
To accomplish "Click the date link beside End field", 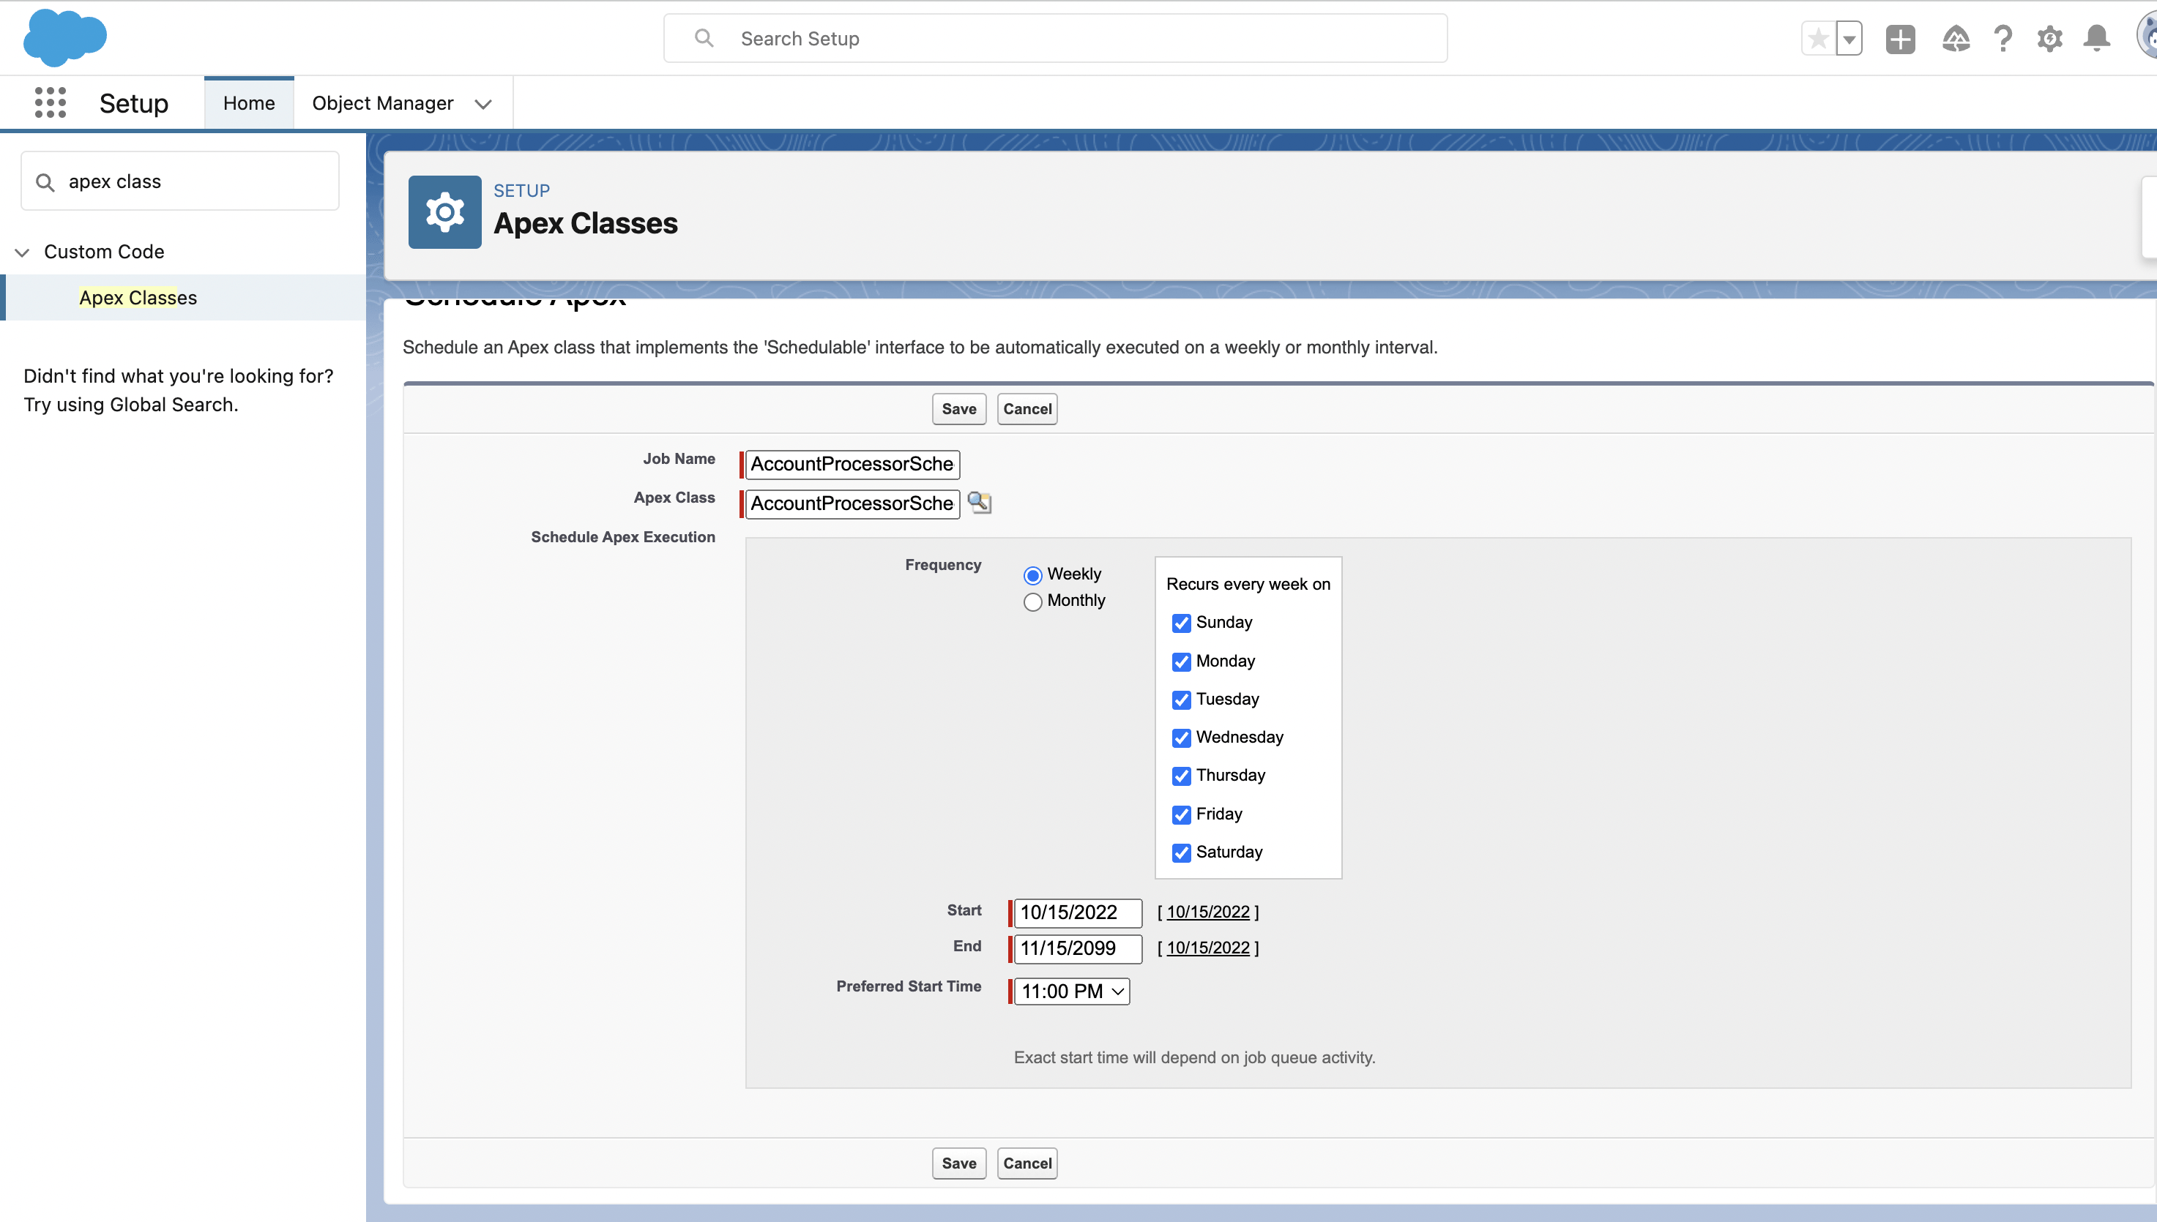I will coord(1207,948).
